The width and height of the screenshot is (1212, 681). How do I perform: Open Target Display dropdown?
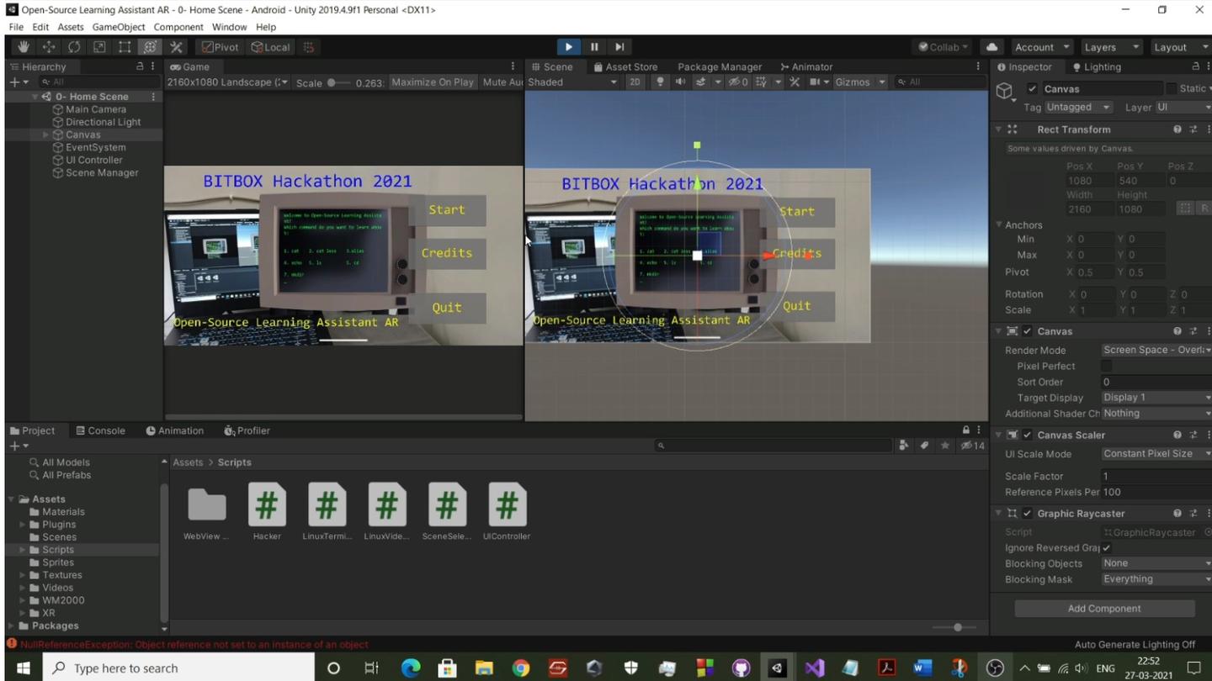(x=1156, y=397)
